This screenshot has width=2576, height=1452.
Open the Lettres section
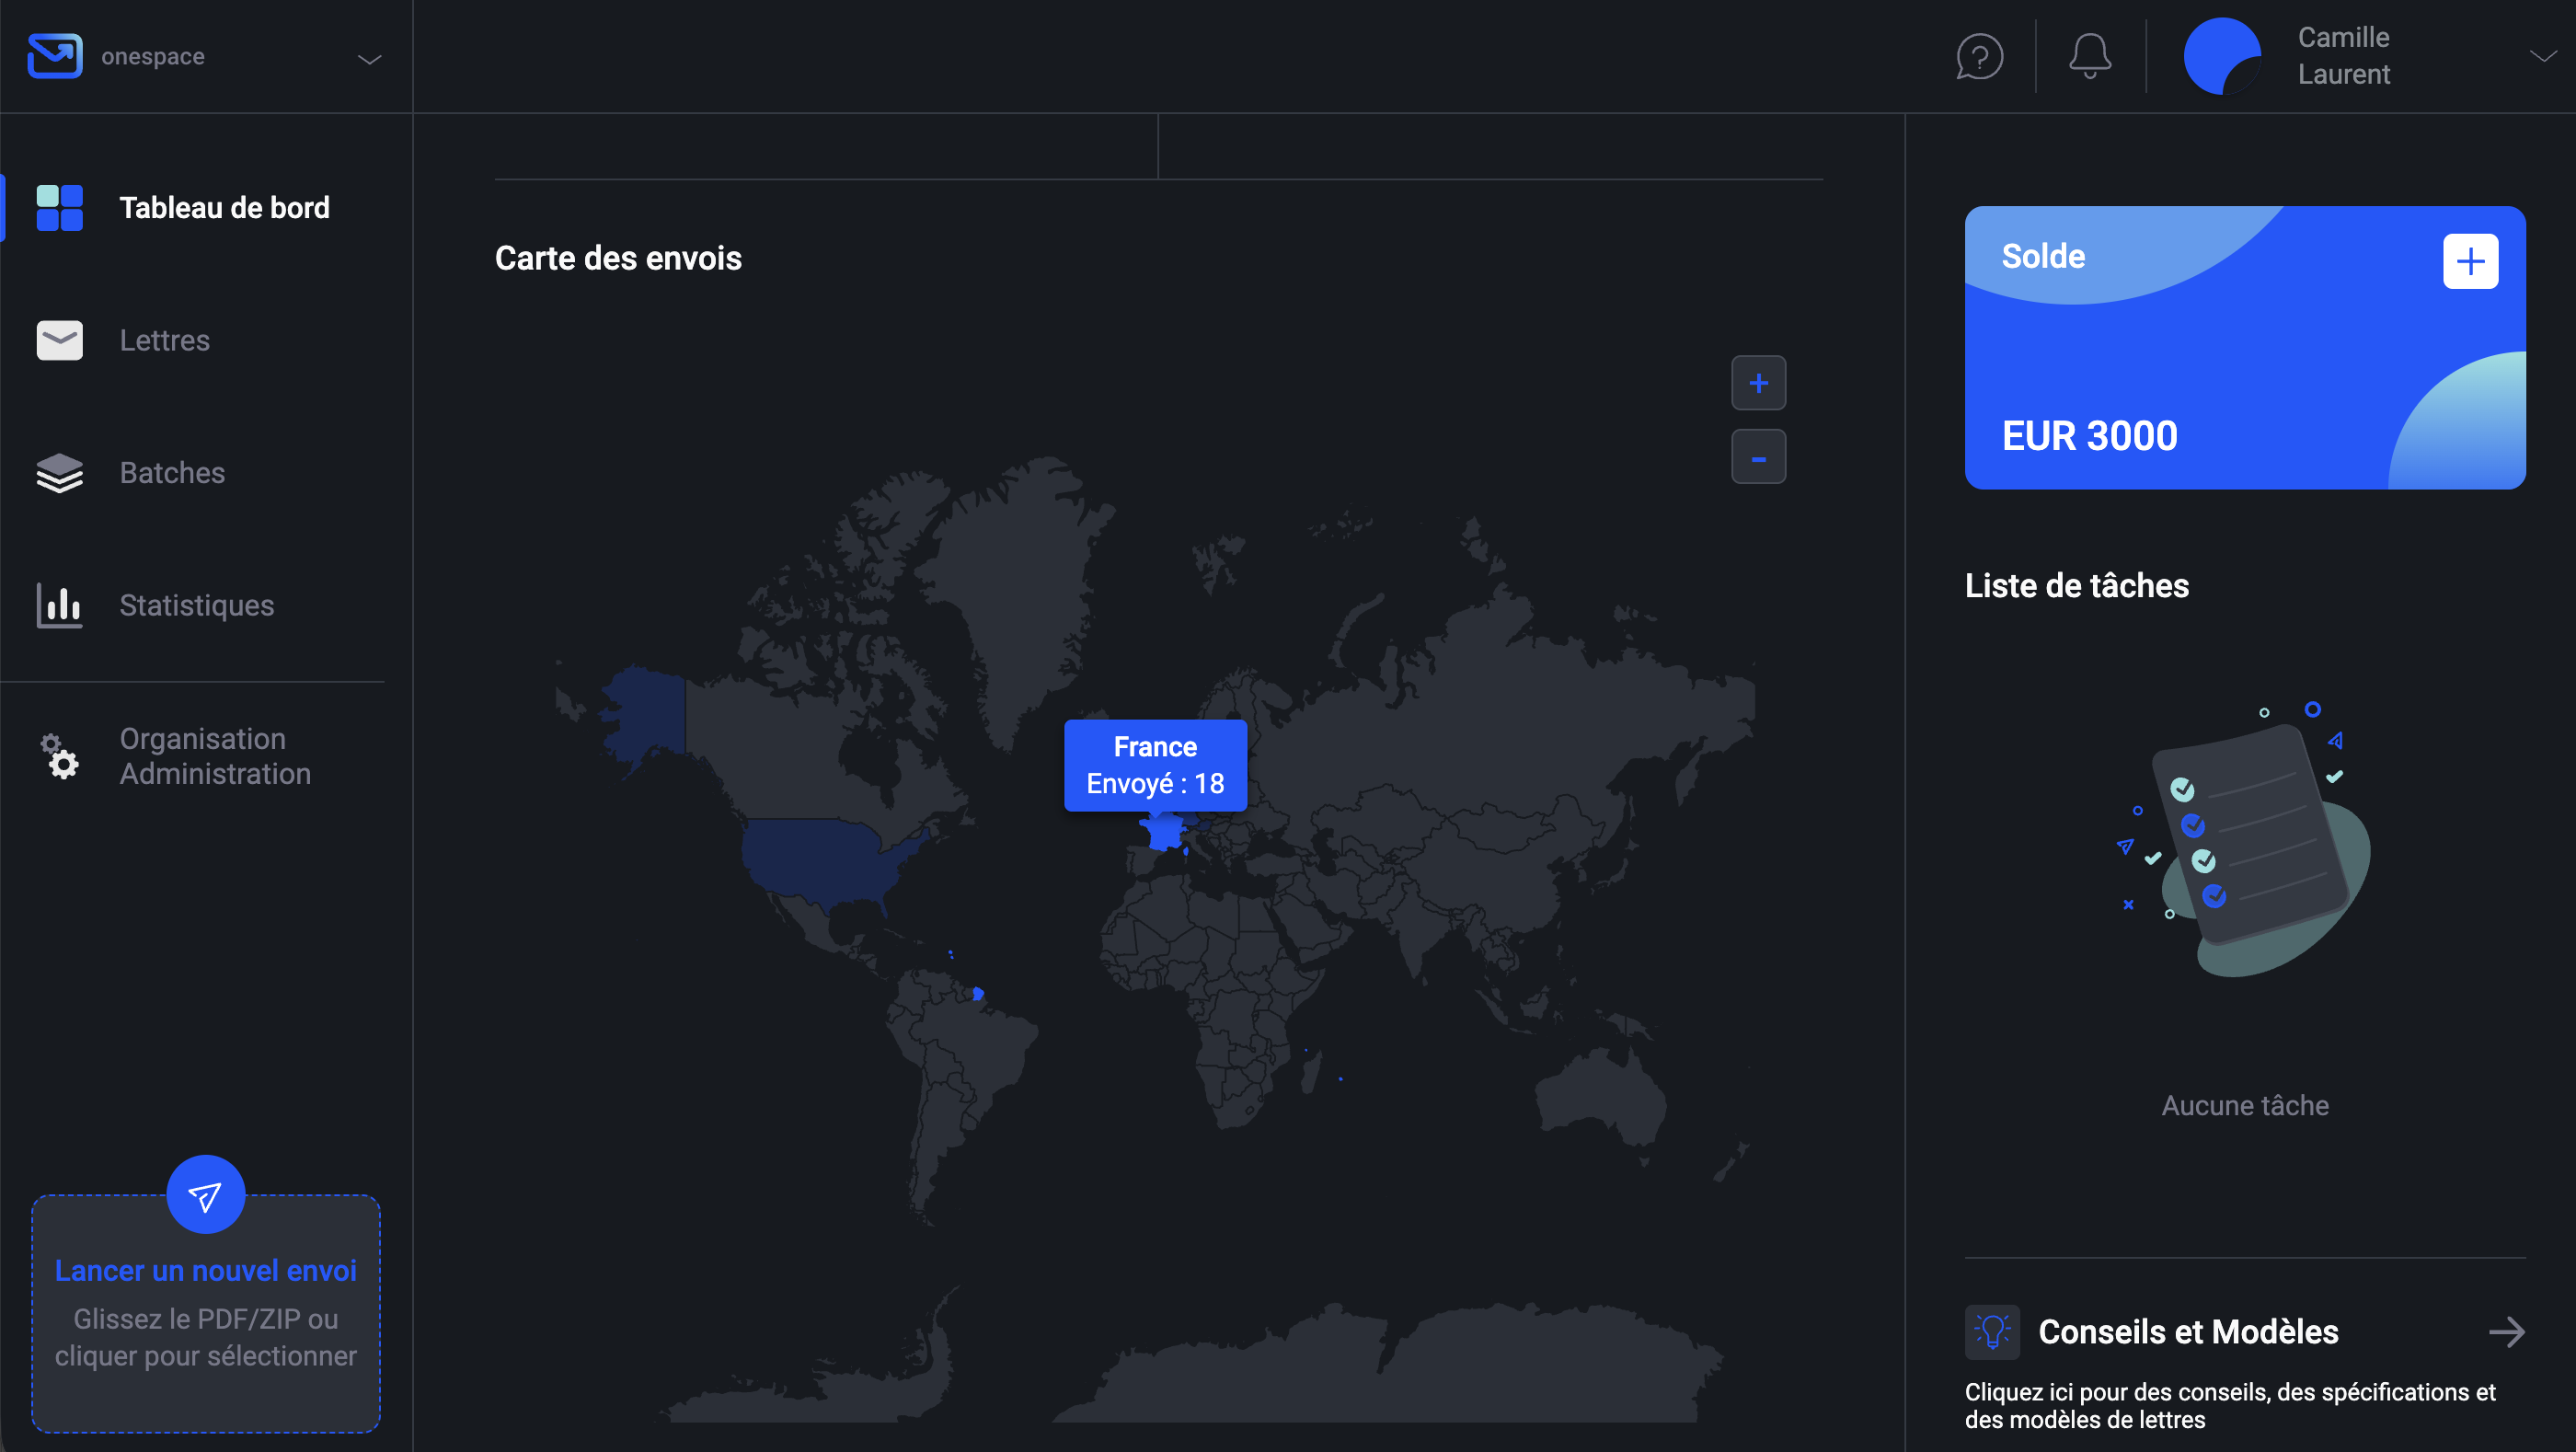(x=165, y=340)
